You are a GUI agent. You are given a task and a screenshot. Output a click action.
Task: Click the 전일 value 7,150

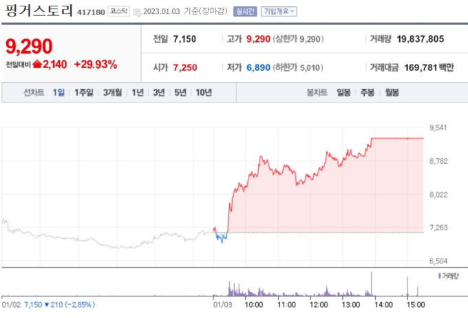tap(184, 39)
